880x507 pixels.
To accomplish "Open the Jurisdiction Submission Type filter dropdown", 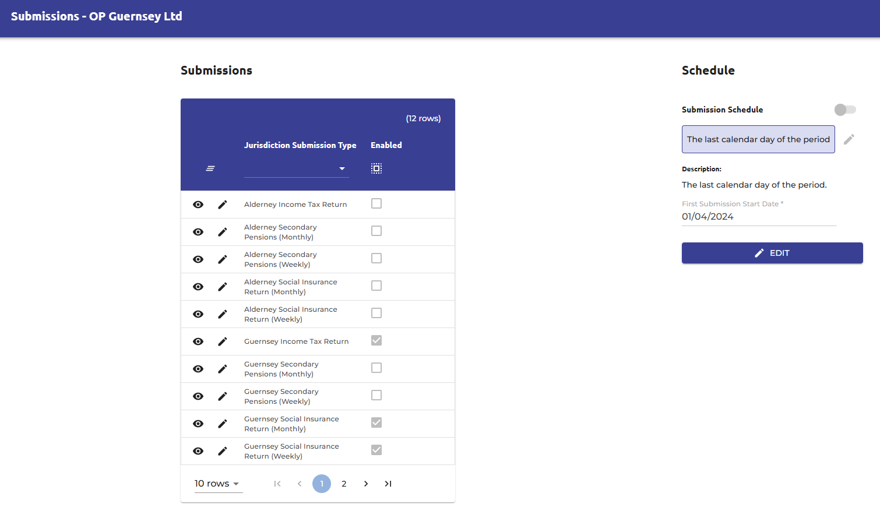I will (297, 168).
